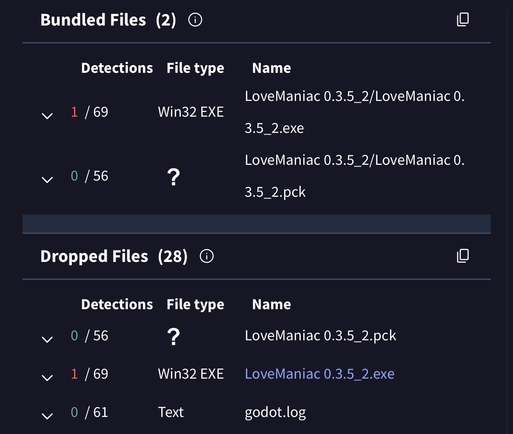Copy the Dropped Files list
This screenshot has width=513, height=434.
pos(463,256)
